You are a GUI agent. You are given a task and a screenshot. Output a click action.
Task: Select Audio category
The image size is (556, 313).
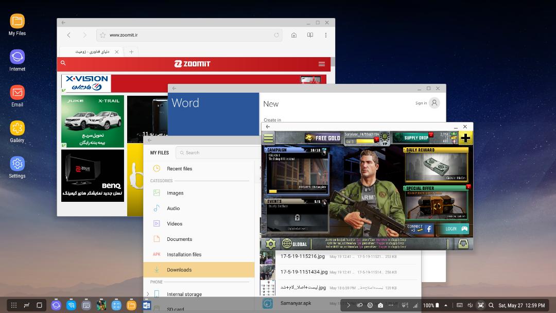[199, 208]
